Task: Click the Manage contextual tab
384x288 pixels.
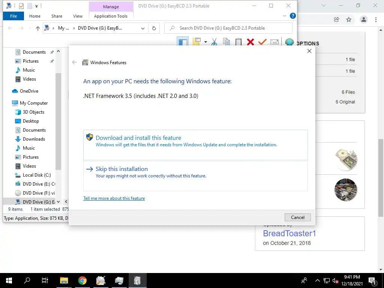Action: click(x=111, y=7)
